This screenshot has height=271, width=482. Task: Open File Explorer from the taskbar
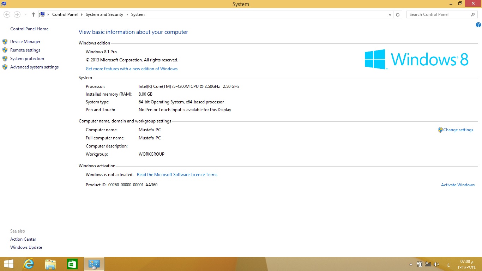50,264
